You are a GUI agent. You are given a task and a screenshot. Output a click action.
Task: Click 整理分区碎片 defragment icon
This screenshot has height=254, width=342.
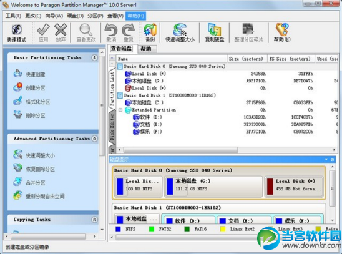point(248,33)
